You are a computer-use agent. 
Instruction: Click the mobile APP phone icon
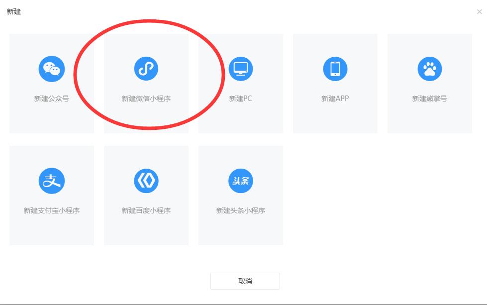point(335,69)
